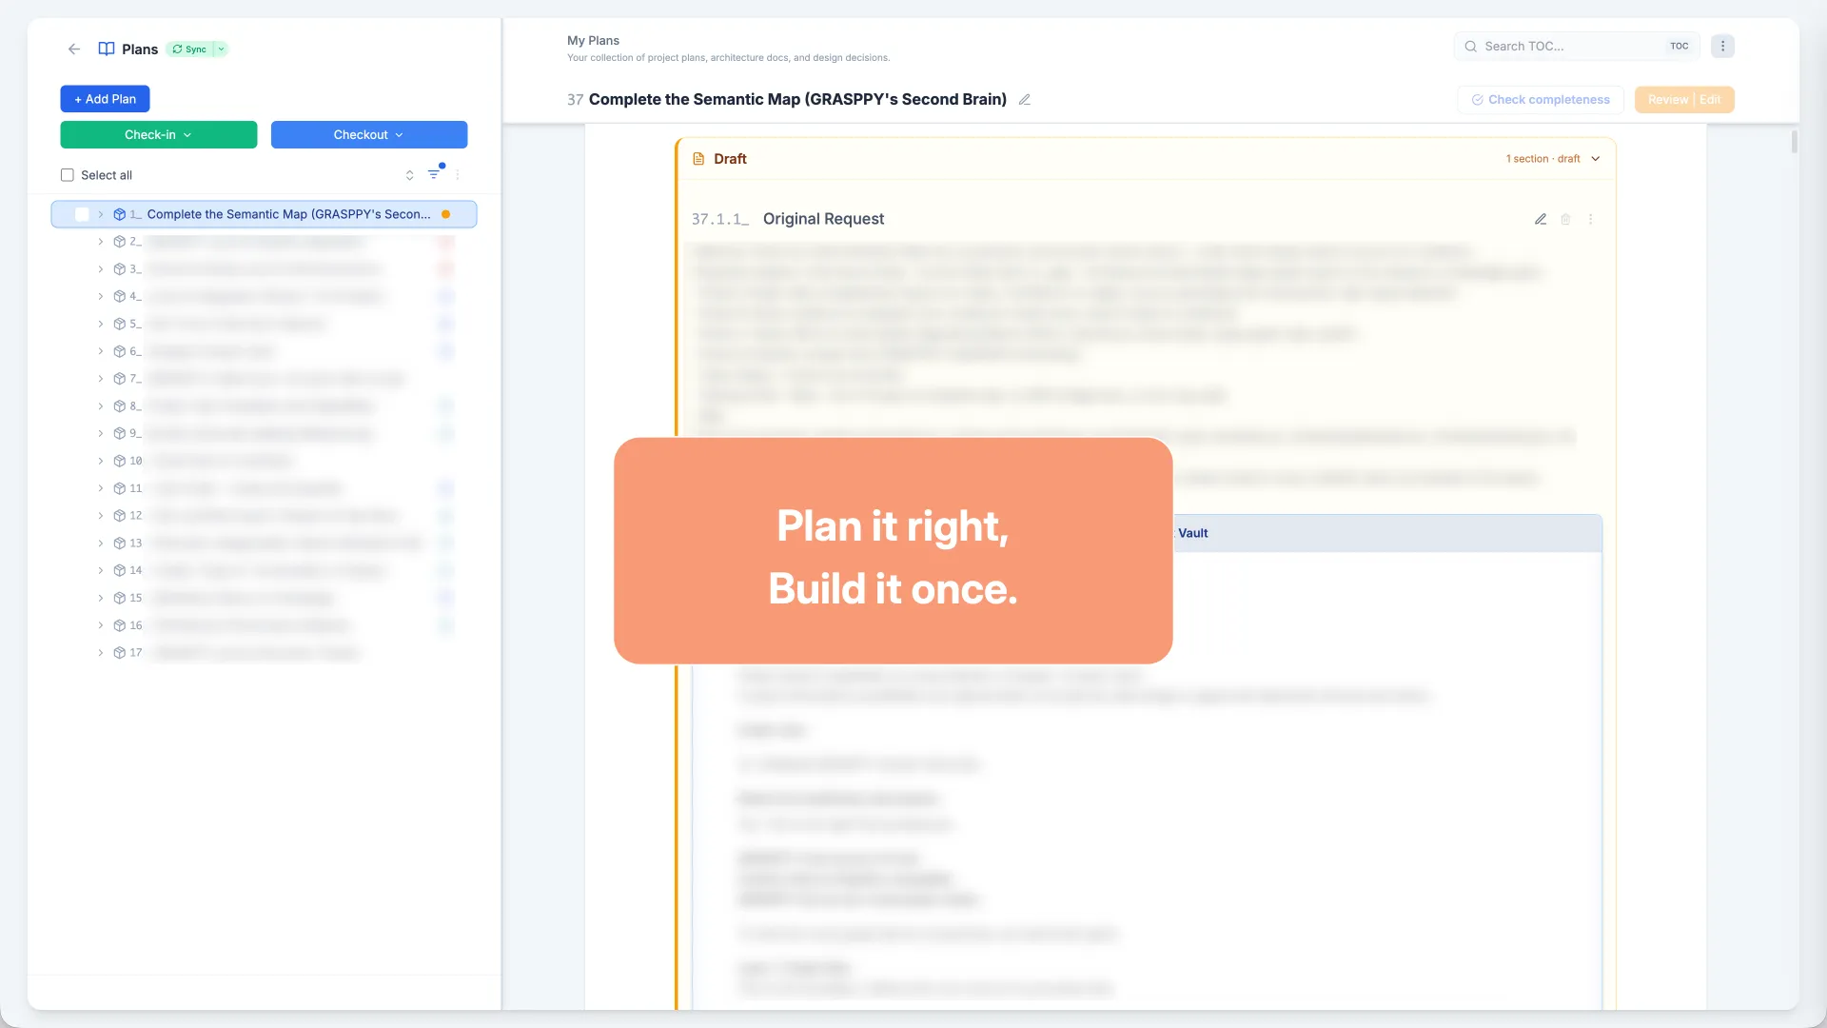
Task: Click cube icon of plan 14
Action: pyautogui.click(x=120, y=571)
